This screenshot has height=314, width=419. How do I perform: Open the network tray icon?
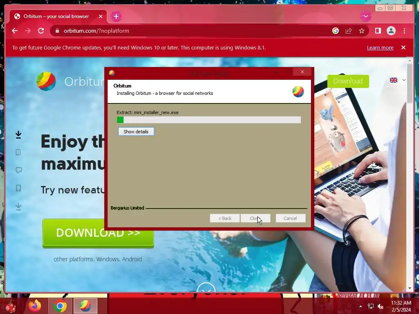[x=371, y=306]
